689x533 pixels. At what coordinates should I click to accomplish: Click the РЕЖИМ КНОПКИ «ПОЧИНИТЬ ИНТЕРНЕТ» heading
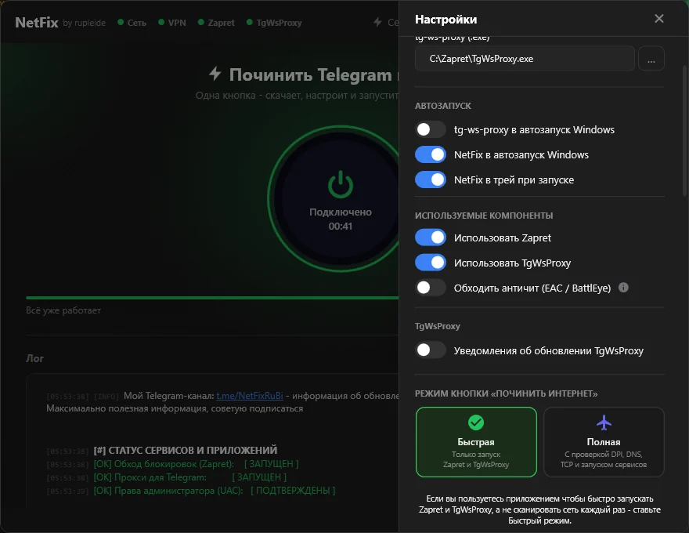(507, 393)
